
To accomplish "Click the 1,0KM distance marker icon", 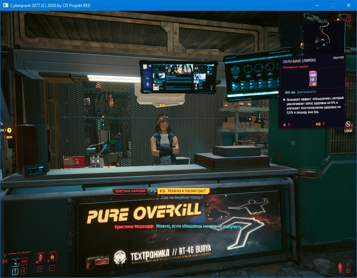I will pyautogui.click(x=348, y=124).
